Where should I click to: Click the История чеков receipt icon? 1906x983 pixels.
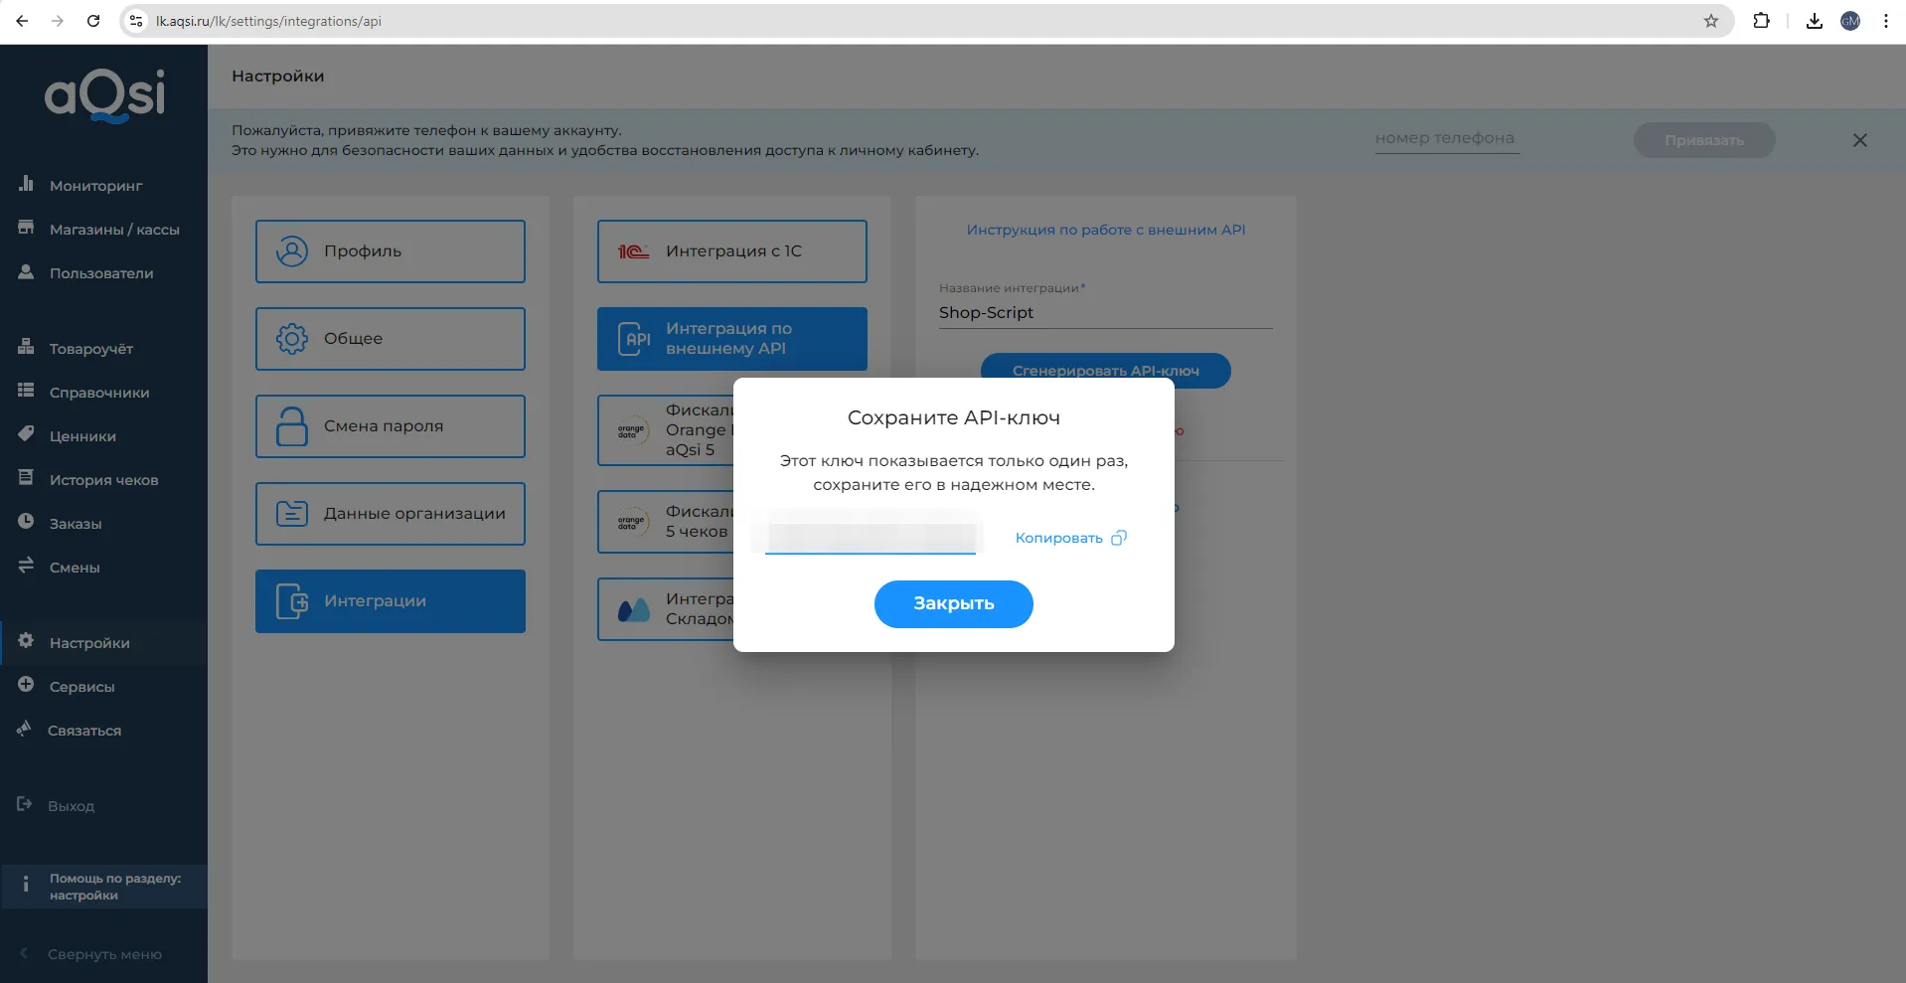pos(26,479)
